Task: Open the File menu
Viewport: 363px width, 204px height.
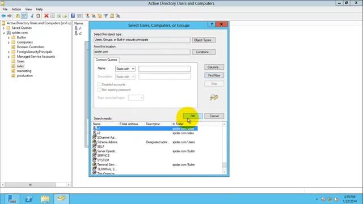Action: coord(5,9)
